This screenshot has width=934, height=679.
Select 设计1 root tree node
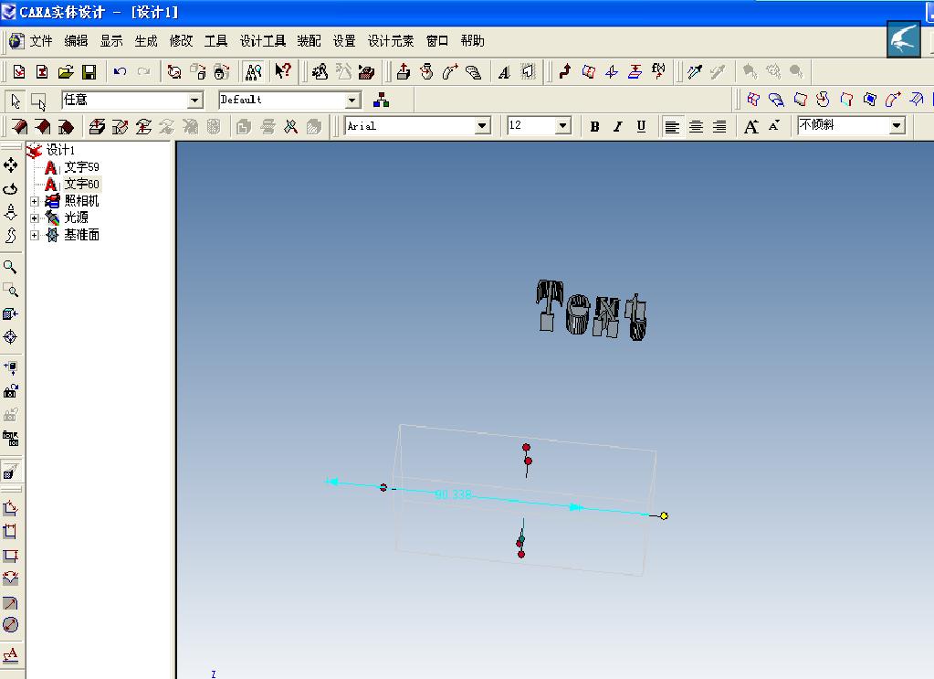61,150
